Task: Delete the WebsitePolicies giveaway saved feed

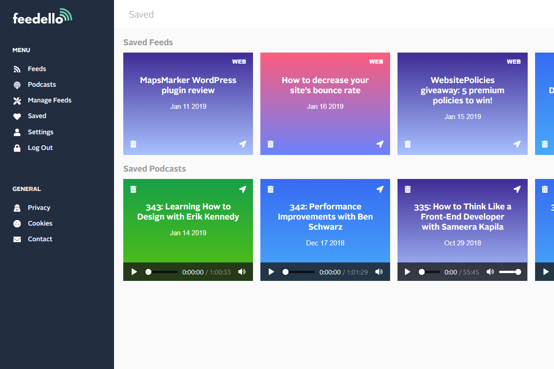Action: [x=408, y=144]
